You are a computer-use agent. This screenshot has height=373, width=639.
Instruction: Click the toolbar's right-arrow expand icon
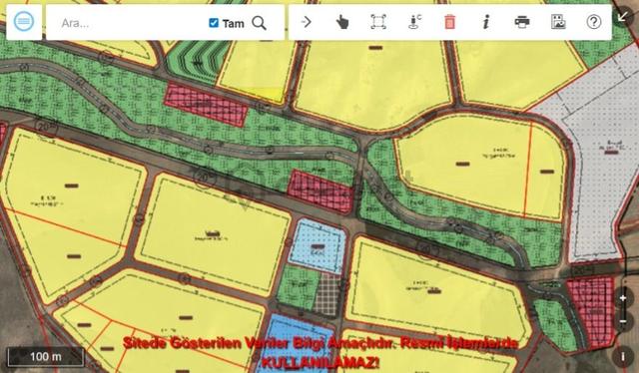click(x=307, y=22)
